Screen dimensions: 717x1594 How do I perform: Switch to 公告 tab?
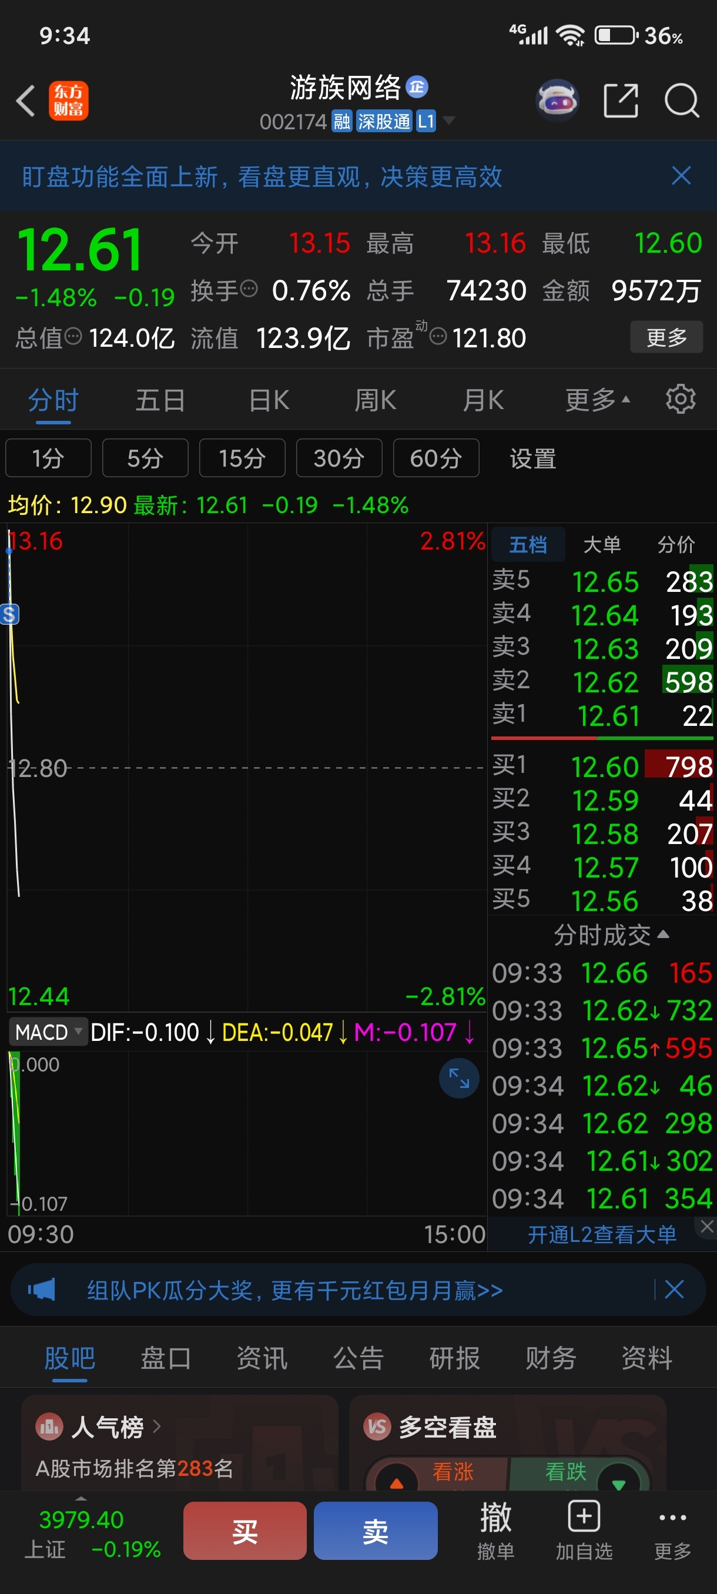pos(358,1358)
